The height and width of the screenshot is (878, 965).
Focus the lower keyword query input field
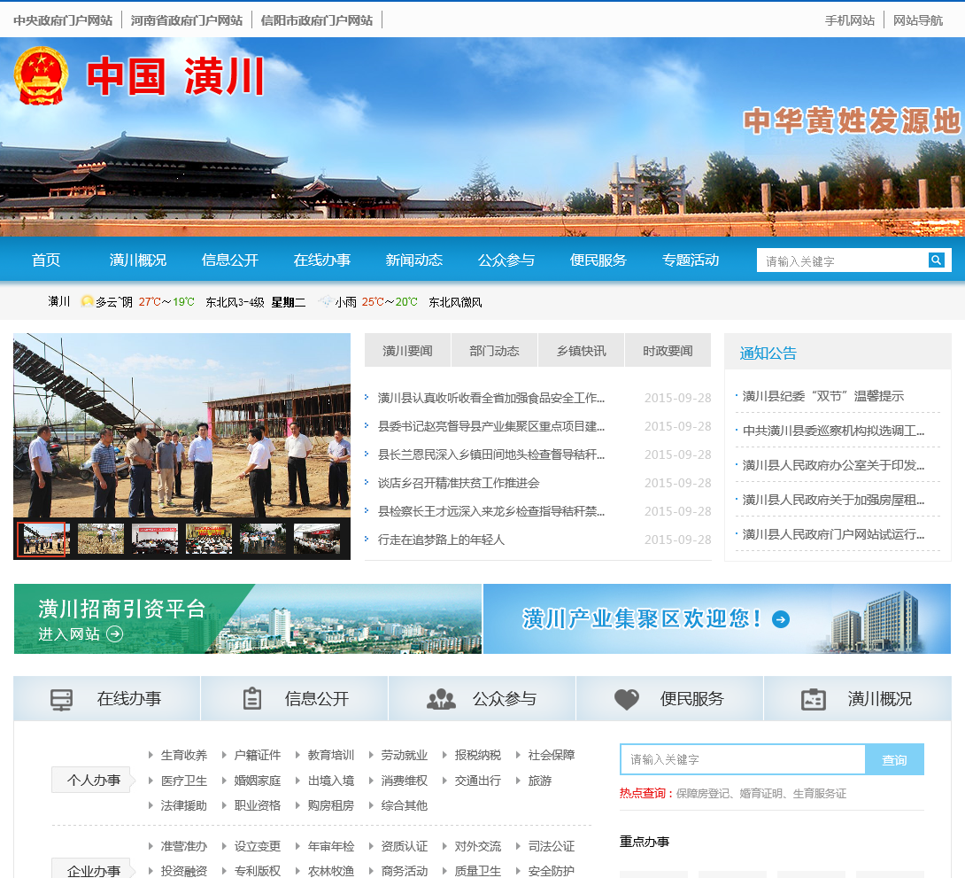(x=743, y=759)
